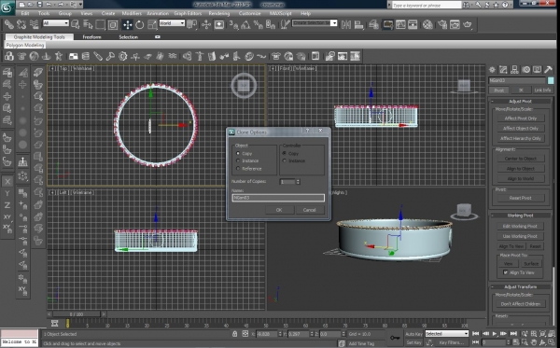Open the Utilities hammer tab in command panel

tap(548, 70)
